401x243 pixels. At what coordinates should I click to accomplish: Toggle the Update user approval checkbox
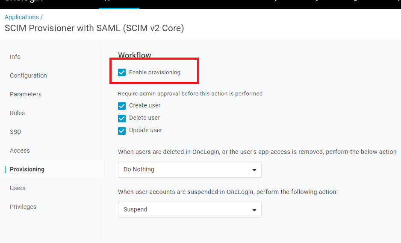[x=122, y=131]
